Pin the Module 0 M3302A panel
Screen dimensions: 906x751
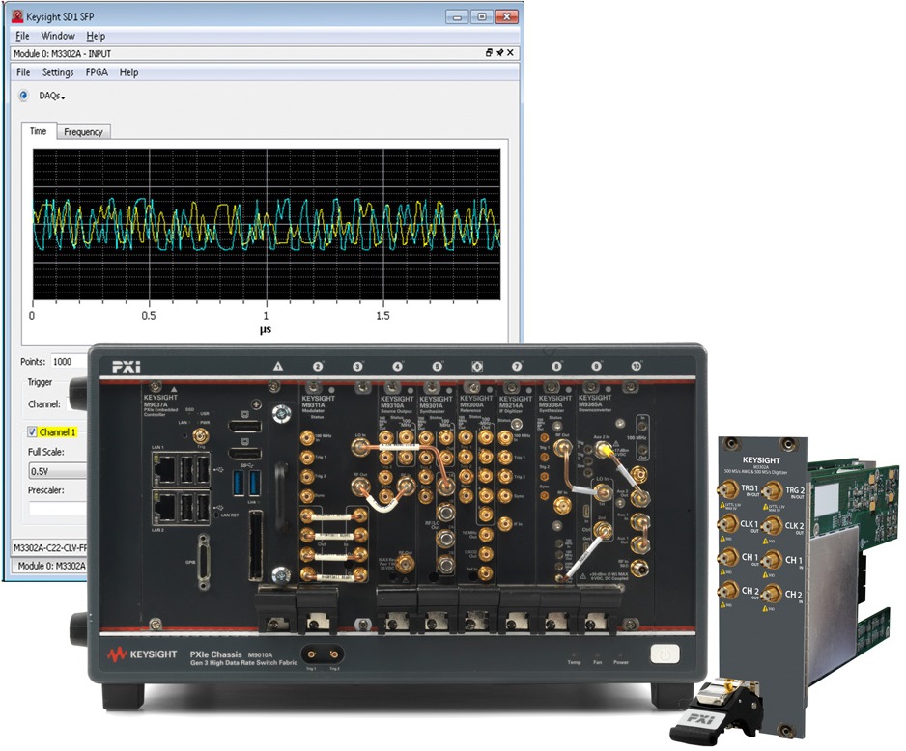coord(500,53)
